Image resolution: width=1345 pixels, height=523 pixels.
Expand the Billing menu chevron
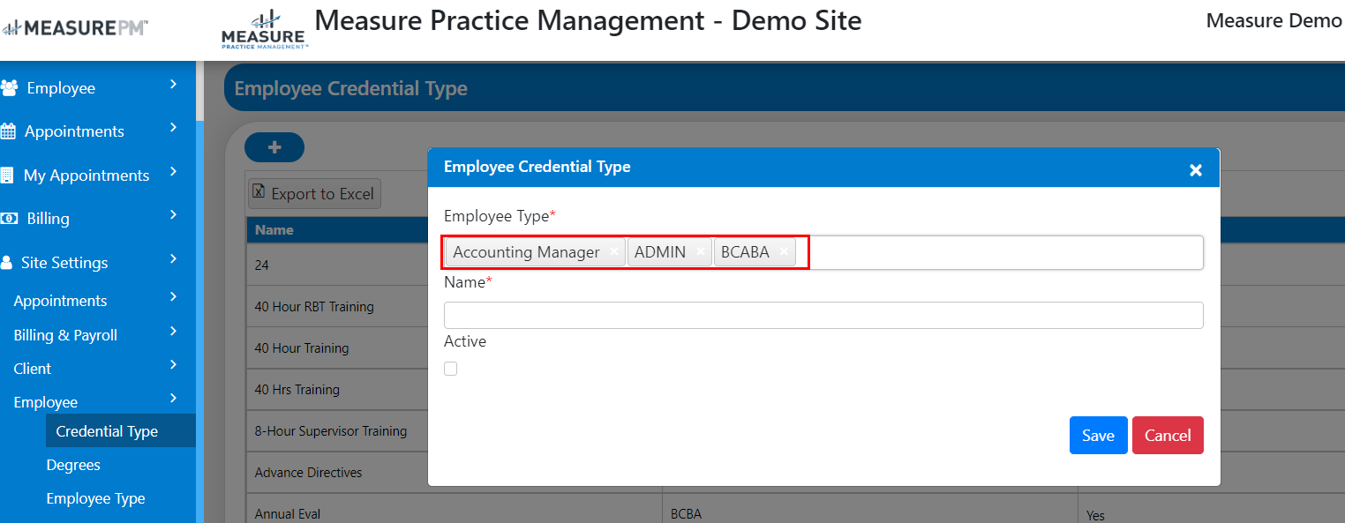[x=173, y=214]
